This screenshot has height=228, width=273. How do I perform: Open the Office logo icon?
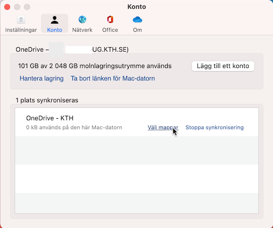point(110,19)
